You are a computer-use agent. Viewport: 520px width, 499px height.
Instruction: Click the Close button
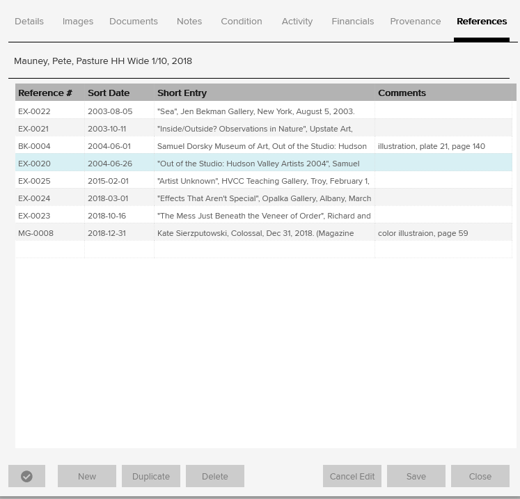click(x=480, y=476)
